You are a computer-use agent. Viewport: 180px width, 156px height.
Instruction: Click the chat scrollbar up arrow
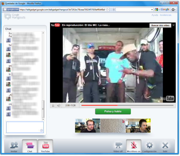click(x=43, y=33)
